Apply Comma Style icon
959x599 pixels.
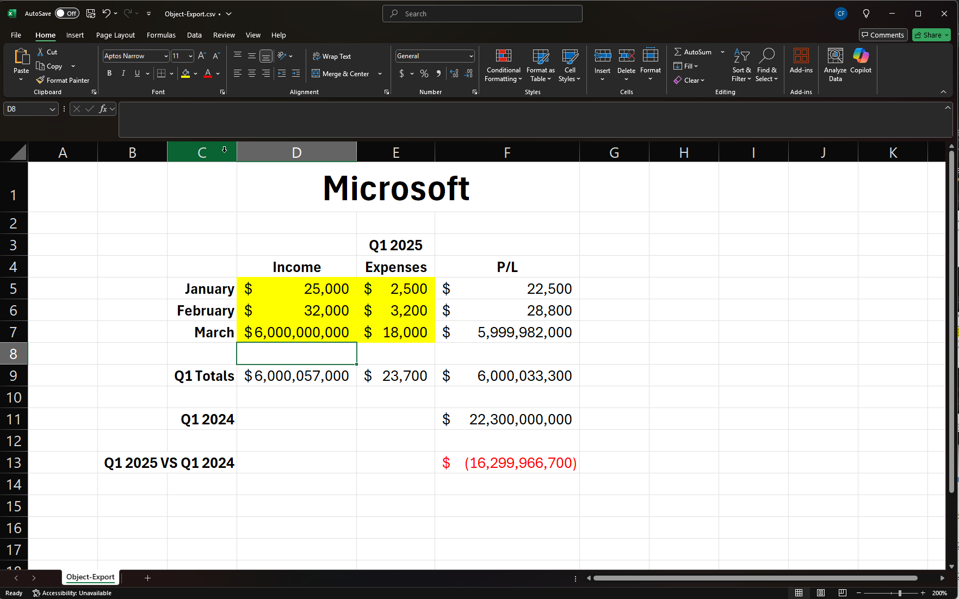(x=438, y=73)
